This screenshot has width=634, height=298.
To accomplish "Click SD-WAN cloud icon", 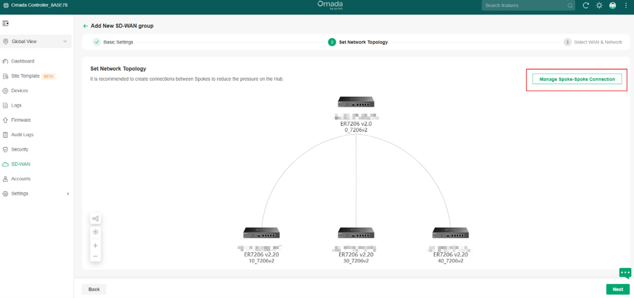I will [5, 164].
